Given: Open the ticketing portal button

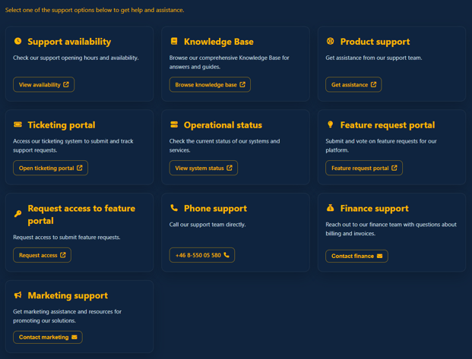Looking at the screenshot, I should pos(50,168).
